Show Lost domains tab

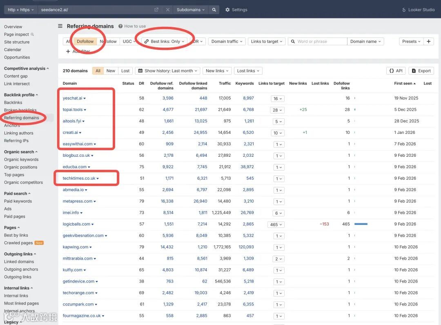click(125, 71)
